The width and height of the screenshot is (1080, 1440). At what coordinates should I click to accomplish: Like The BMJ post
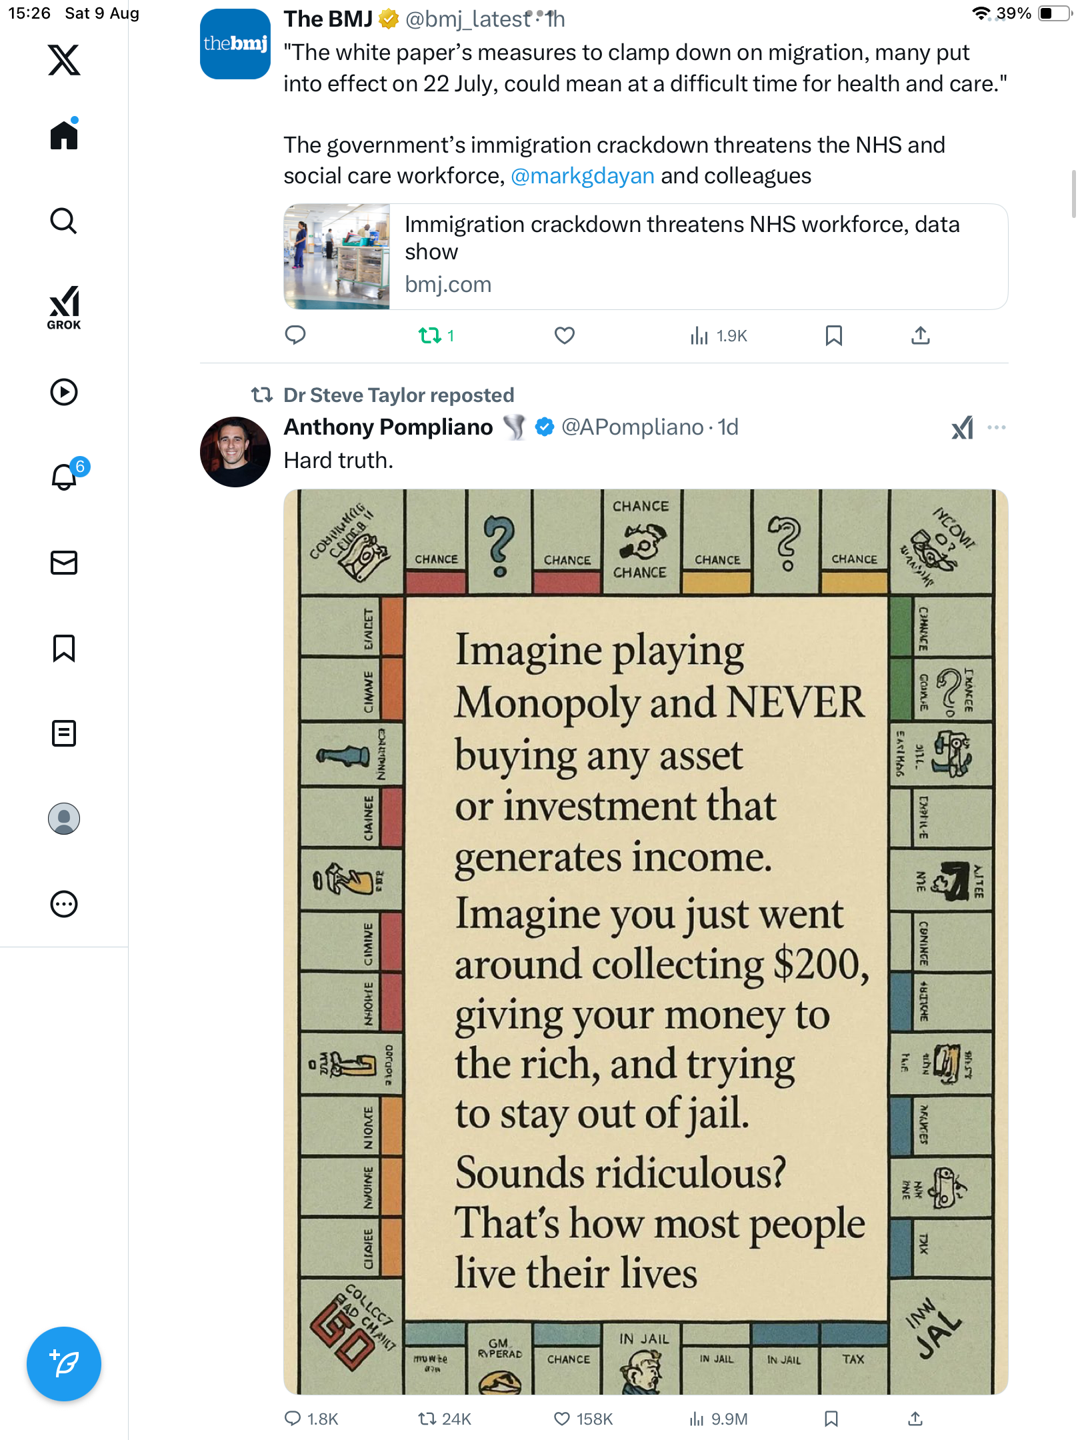pyautogui.click(x=564, y=335)
